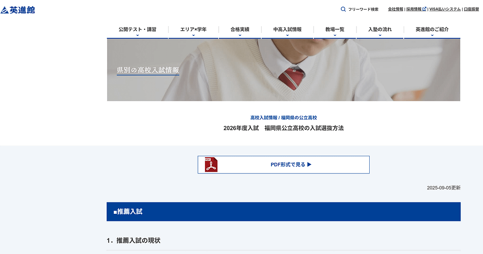
Task: Follow the 福岡県の公立高校 breadcrumb link
Action: (x=299, y=118)
